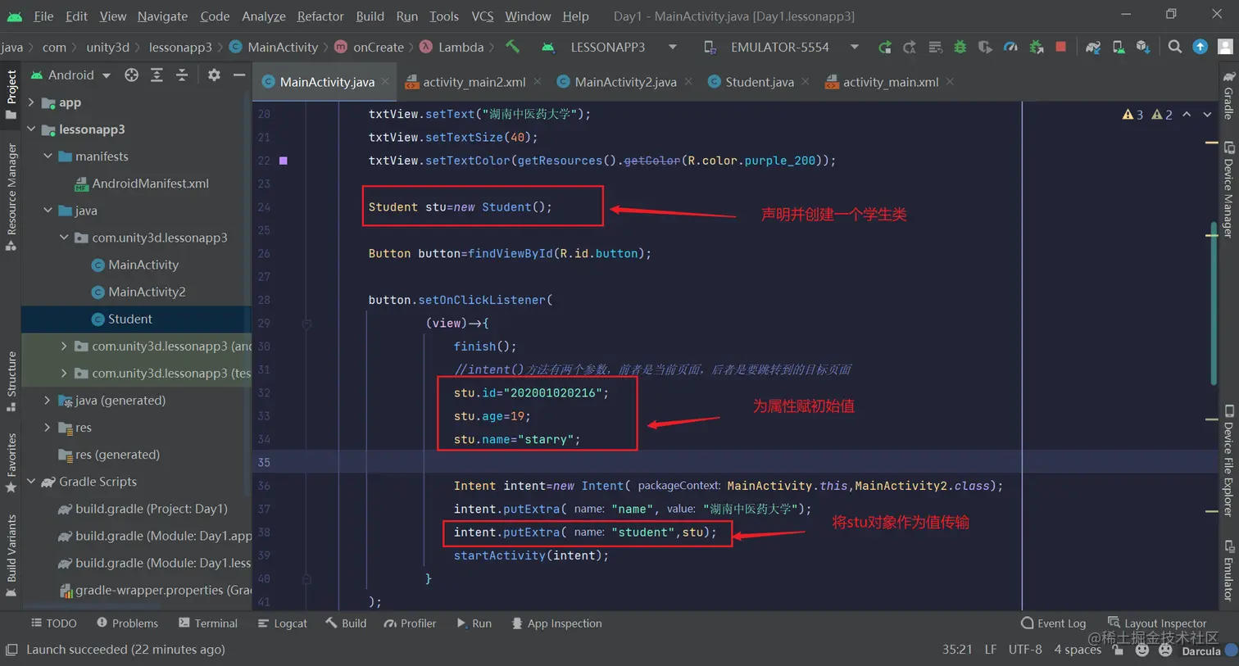Viewport: 1239px width, 666px height.
Task: Sync project with Gradle files icon
Action: (x=1092, y=48)
